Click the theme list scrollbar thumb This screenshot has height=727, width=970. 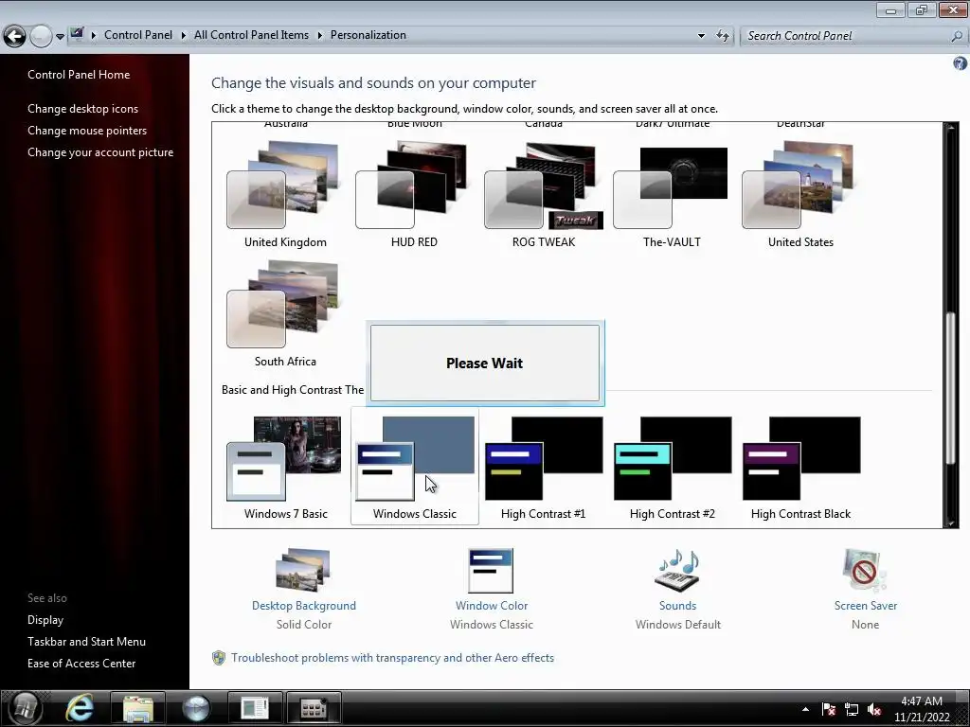coord(951,389)
